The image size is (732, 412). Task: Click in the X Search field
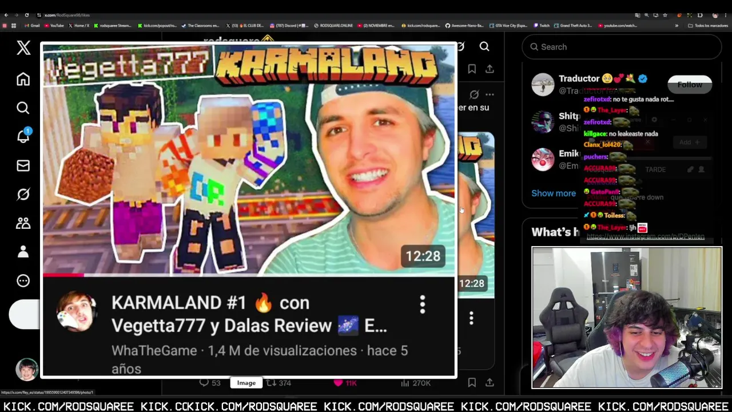click(x=622, y=47)
